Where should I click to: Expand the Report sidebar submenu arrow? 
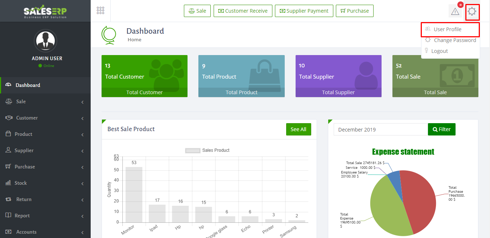(x=82, y=216)
